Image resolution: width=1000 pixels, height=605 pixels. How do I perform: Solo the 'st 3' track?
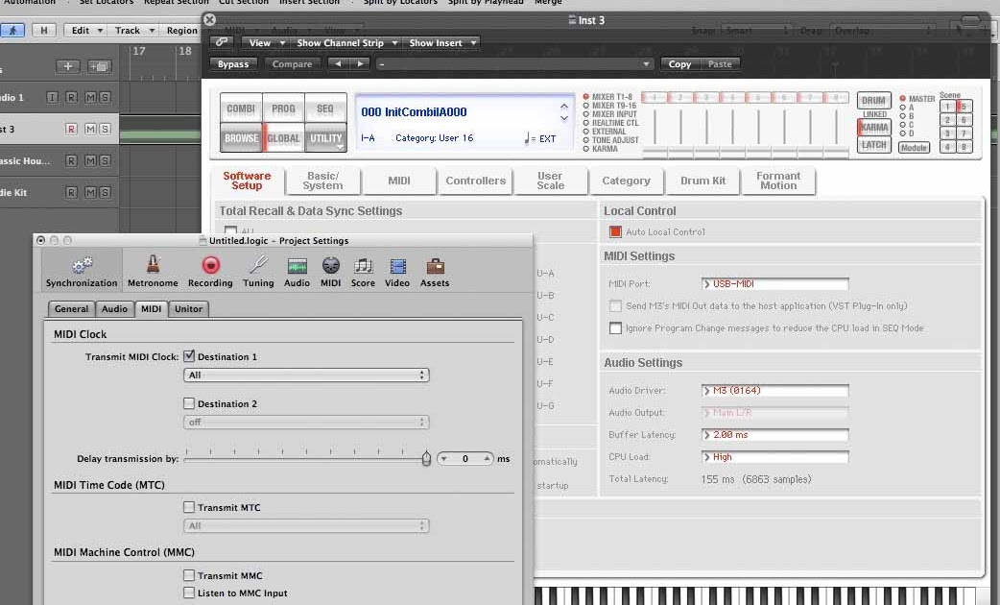(105, 129)
